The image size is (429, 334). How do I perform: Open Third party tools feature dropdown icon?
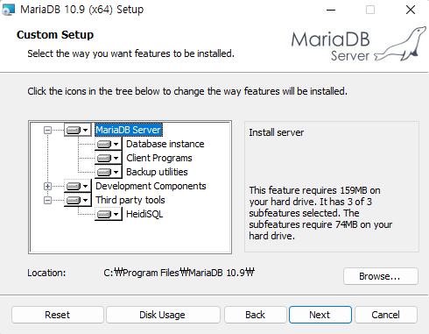point(78,200)
